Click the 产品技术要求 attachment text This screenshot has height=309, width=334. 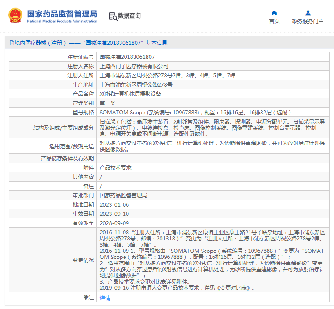click(x=115, y=168)
